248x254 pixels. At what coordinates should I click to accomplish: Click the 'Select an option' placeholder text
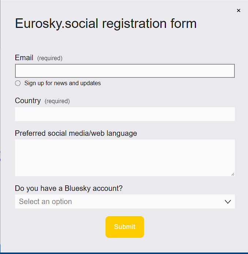point(45,202)
